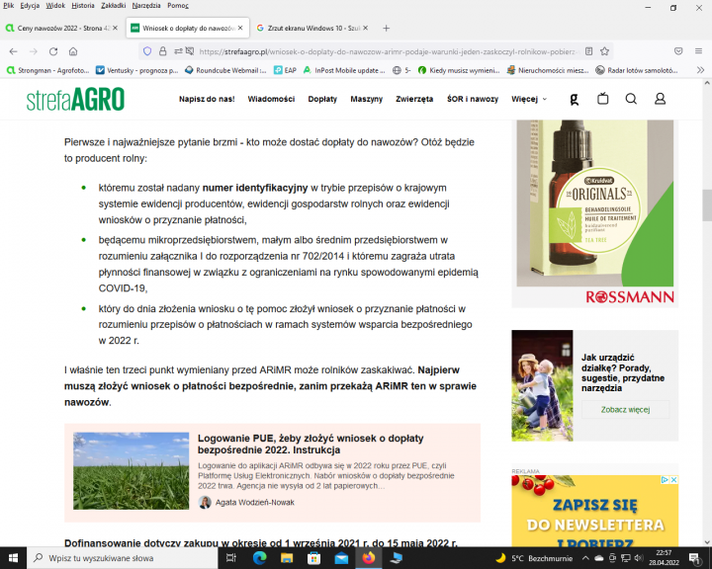Open Maszyny section
The image size is (712, 569).
(367, 99)
